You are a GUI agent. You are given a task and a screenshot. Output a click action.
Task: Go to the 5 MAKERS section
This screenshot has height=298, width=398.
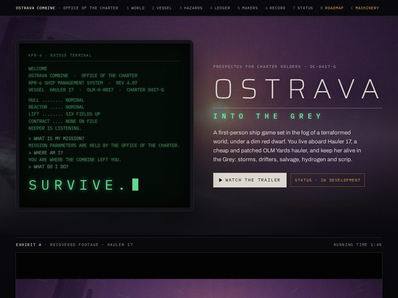pos(248,8)
